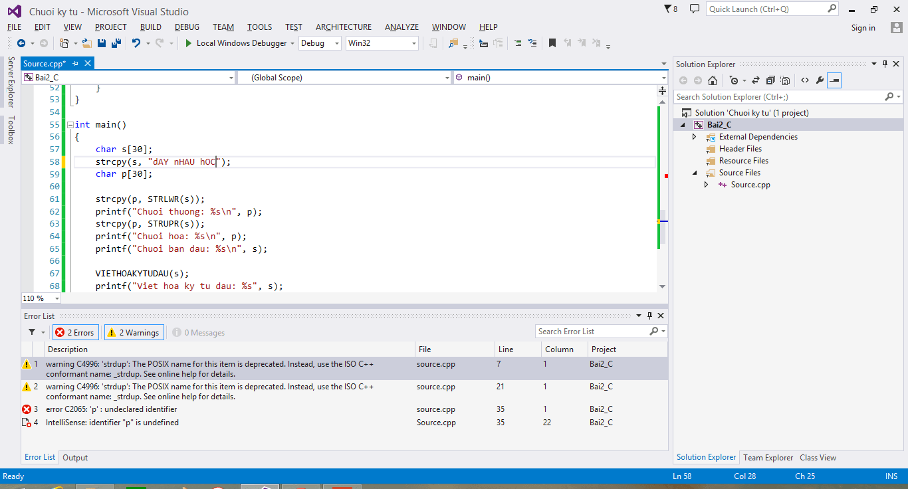Click the bookmark icon in the toolbar
The image size is (908, 489).
point(552,43)
